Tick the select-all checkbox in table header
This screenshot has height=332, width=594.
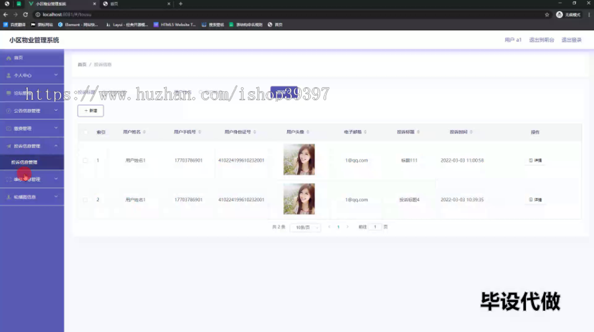[85, 132]
